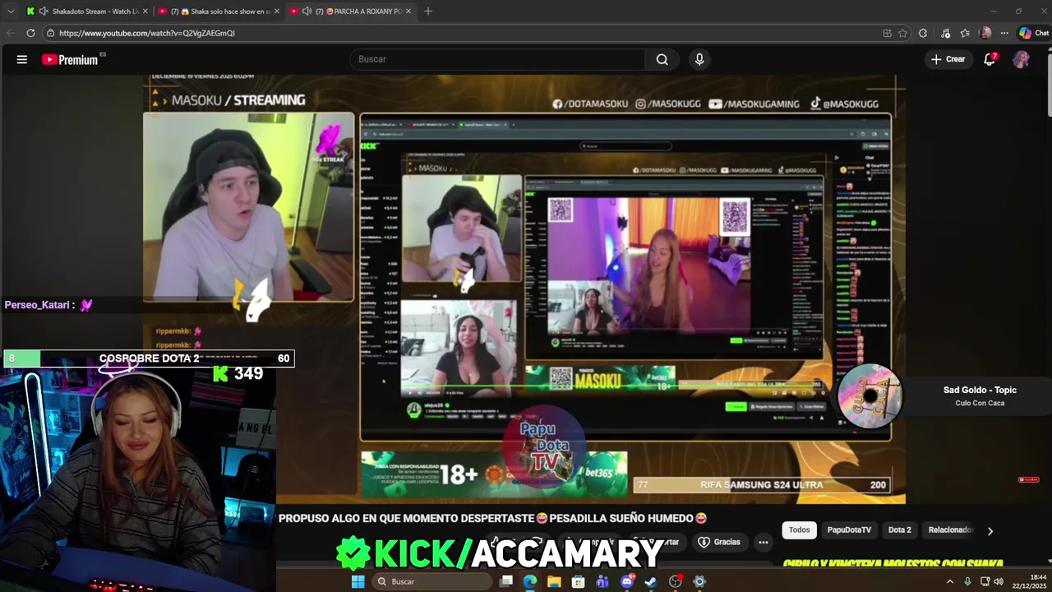This screenshot has width=1052, height=592.
Task: Open Microsoft Edge from the taskbar
Action: point(530,581)
